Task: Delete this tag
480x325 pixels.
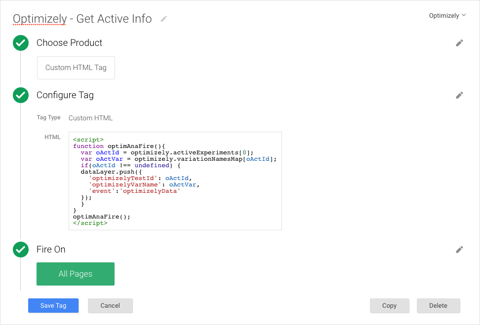Action: pos(438,305)
